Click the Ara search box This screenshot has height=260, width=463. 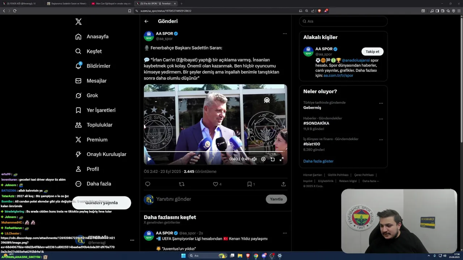coord(343,21)
